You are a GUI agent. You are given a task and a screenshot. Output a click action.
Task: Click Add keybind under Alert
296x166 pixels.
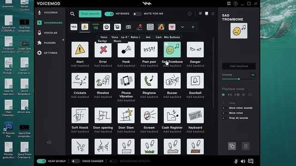pyautogui.click(x=80, y=65)
